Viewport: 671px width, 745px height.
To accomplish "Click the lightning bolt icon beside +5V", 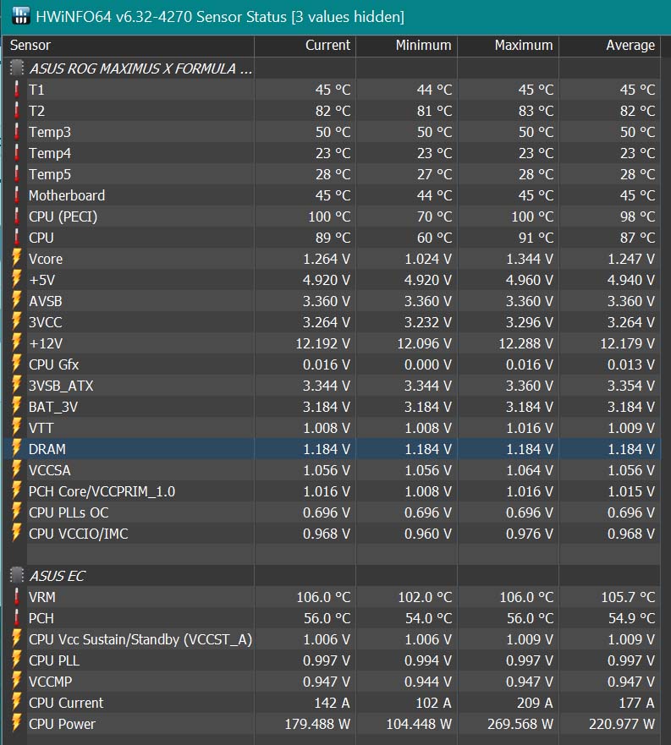I will coord(17,279).
